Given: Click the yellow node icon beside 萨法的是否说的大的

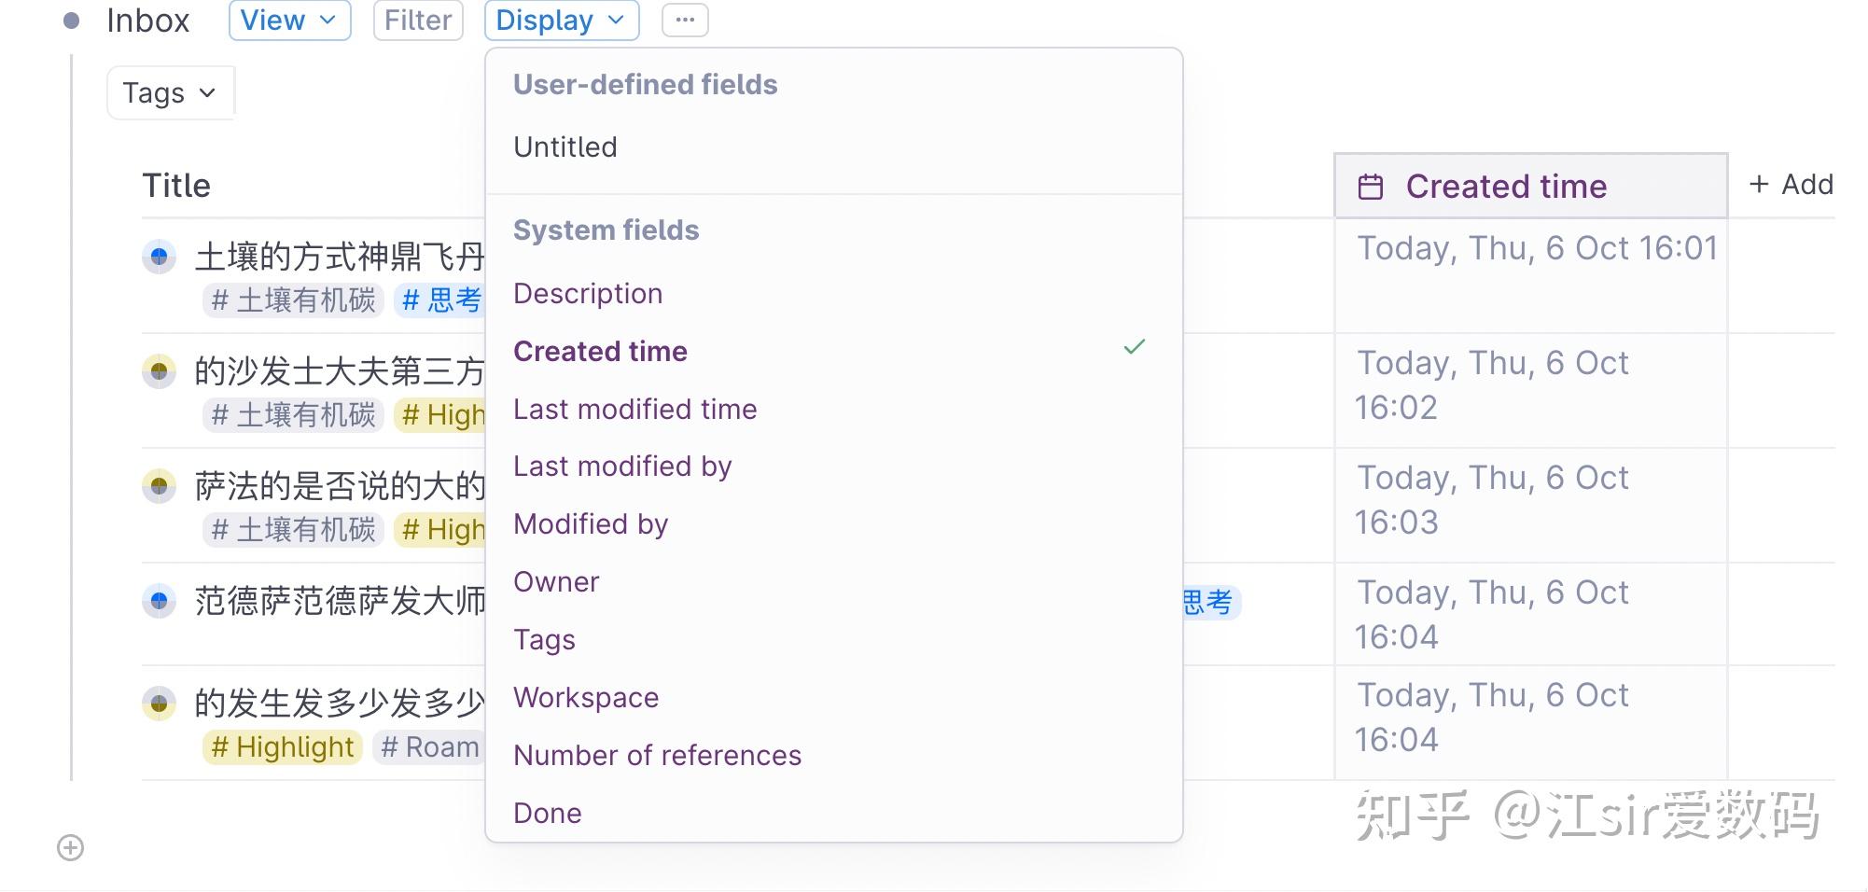Looking at the screenshot, I should (x=159, y=486).
